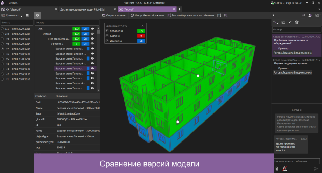Open the chat participants icon
Image resolution: width=322 pixels, height=173 pixels.
pyautogui.click(x=310, y=15)
